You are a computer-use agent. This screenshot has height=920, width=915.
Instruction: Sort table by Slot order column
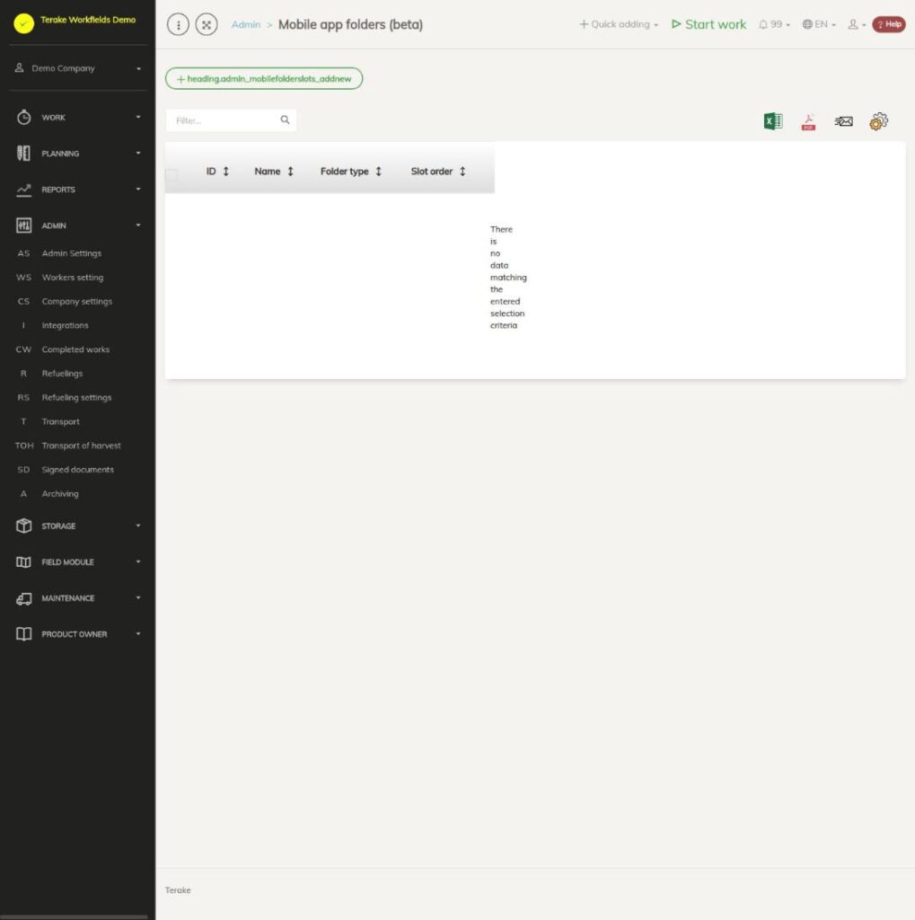[438, 172]
